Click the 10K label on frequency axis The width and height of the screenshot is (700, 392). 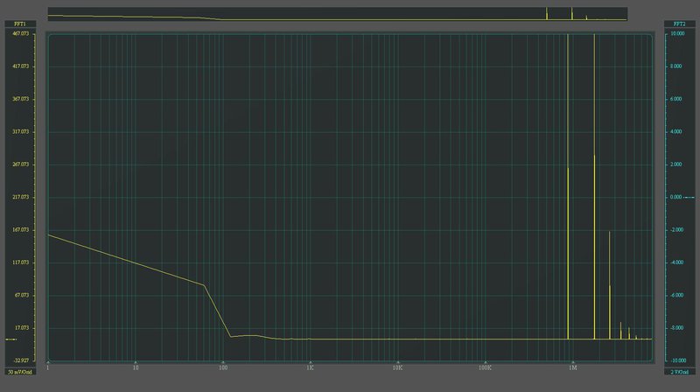coord(398,367)
